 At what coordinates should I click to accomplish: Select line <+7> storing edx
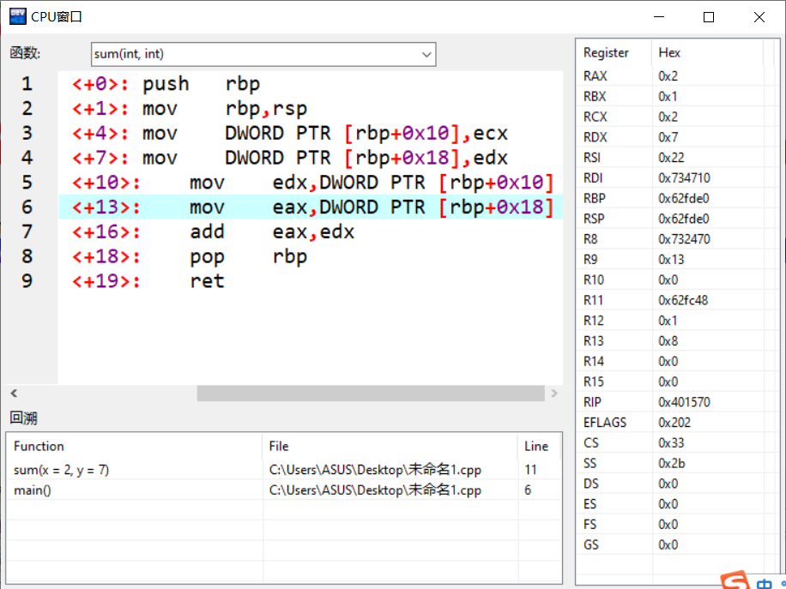click(x=311, y=158)
